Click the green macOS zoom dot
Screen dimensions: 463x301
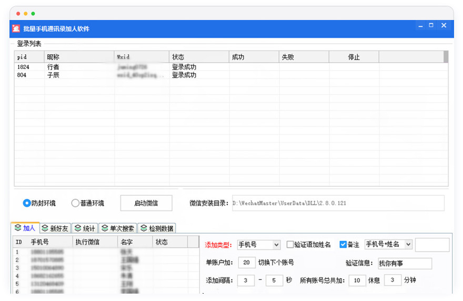(33, 14)
